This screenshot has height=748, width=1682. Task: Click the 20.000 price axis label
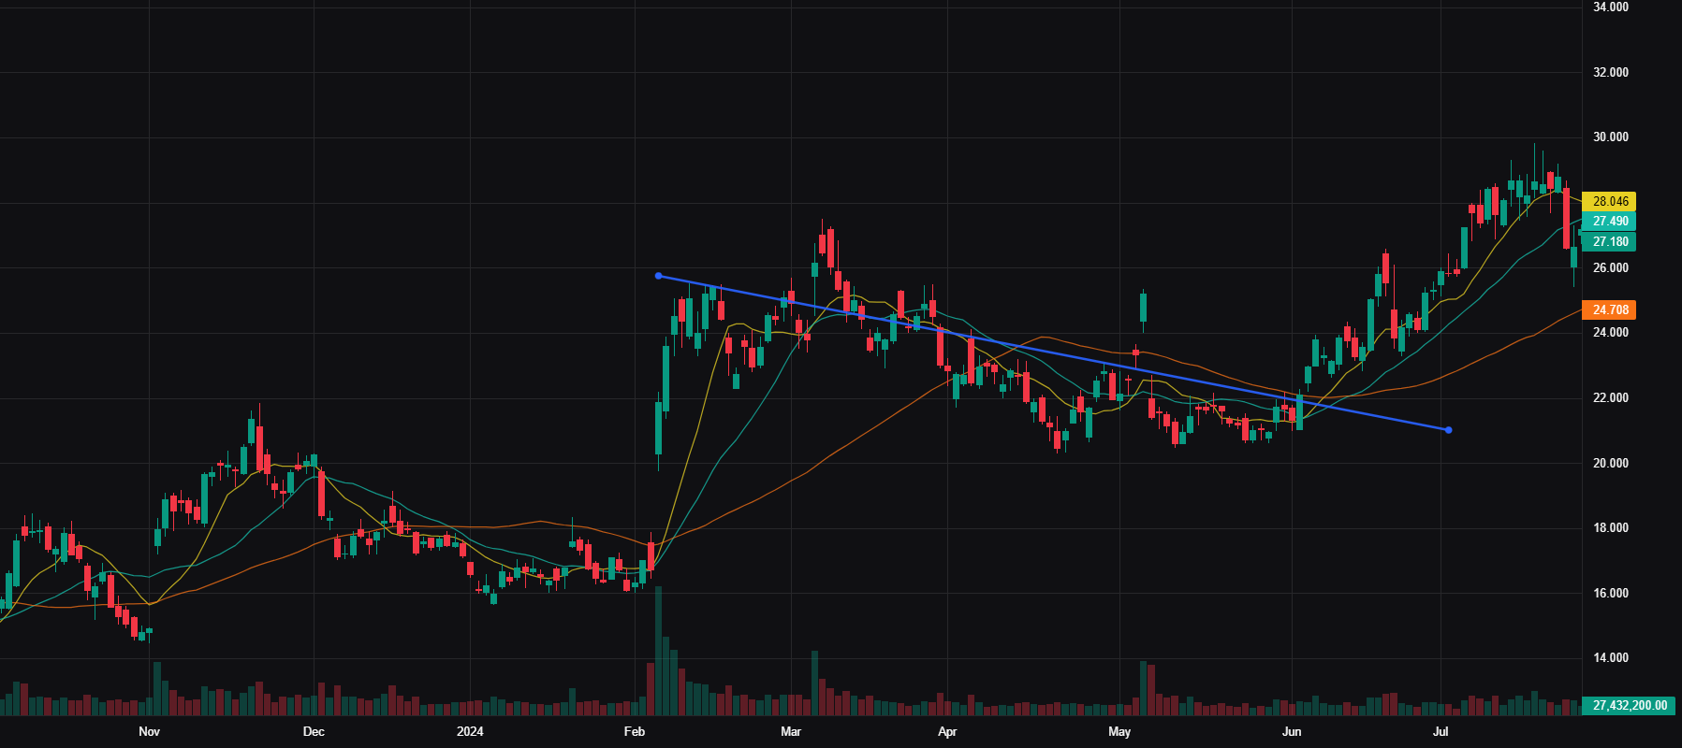[x=1611, y=464]
